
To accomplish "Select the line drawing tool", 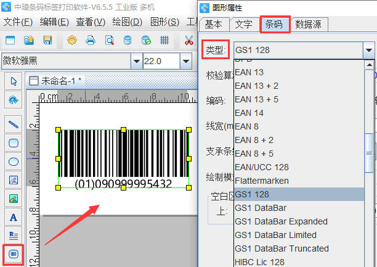I will pyautogui.click(x=13, y=123).
